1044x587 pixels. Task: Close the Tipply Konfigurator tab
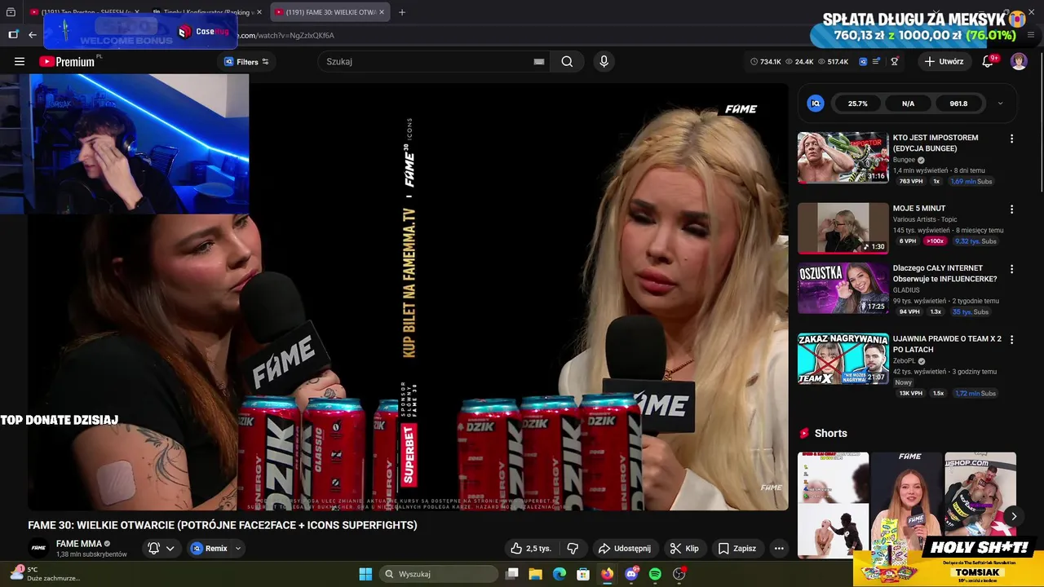(259, 12)
